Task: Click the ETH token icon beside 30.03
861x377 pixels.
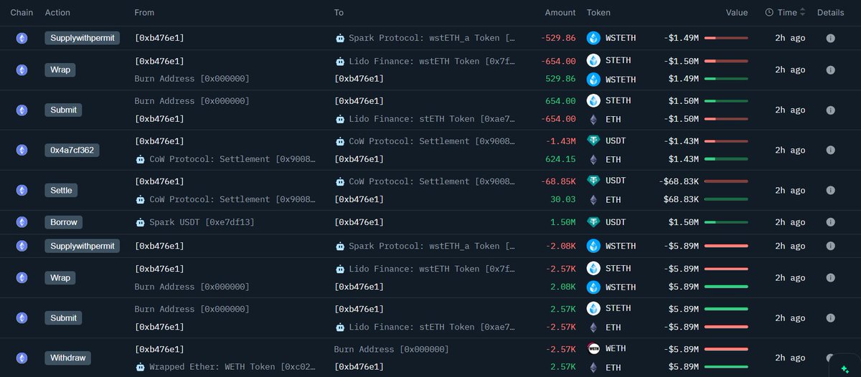Action: (x=593, y=199)
